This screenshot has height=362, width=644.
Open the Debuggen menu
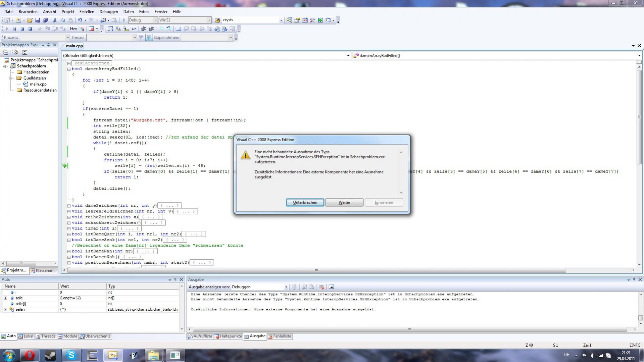108,11
